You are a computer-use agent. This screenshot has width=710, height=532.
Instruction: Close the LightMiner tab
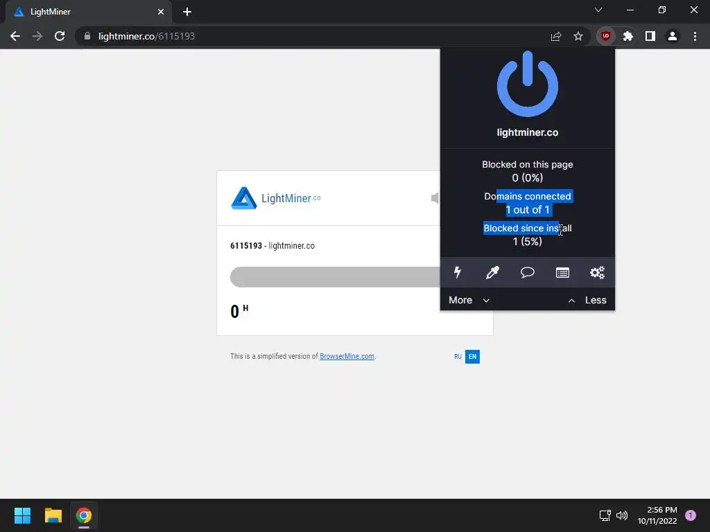(x=161, y=12)
